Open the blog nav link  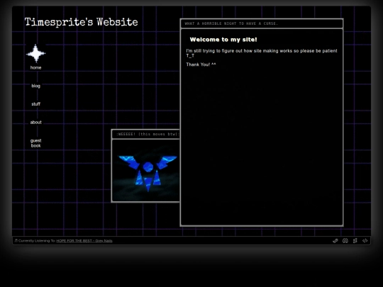[x=35, y=86]
